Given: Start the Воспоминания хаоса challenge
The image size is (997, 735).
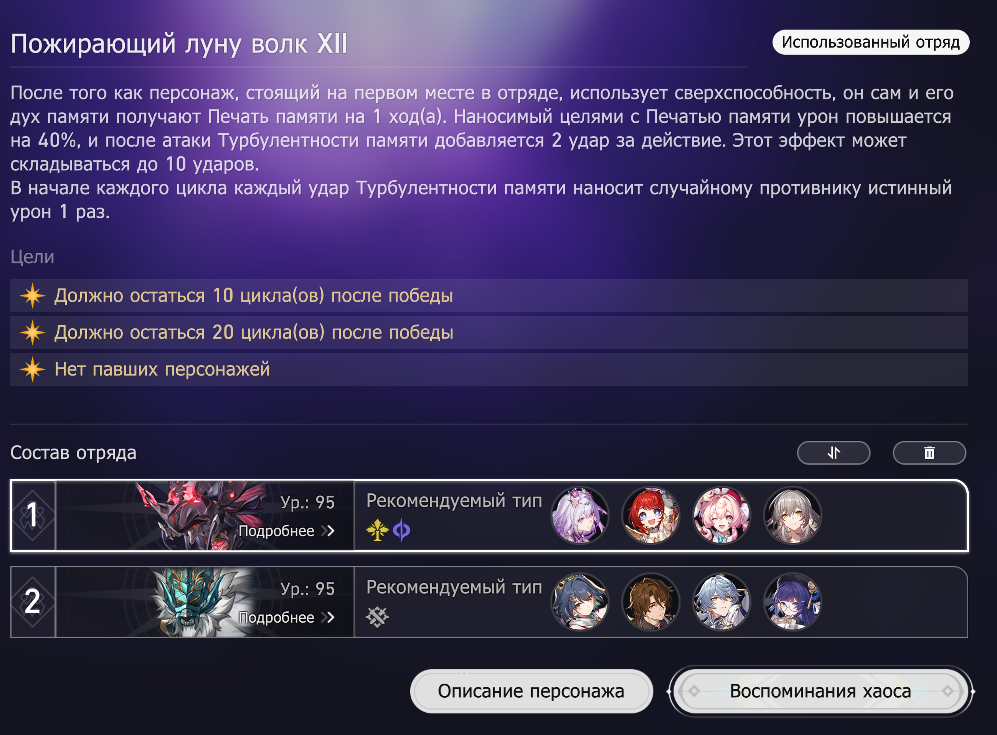Looking at the screenshot, I should 820,691.
